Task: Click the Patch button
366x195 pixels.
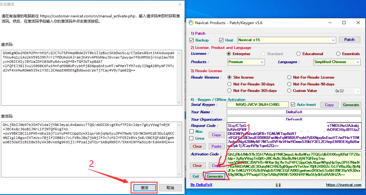Action: [349, 40]
